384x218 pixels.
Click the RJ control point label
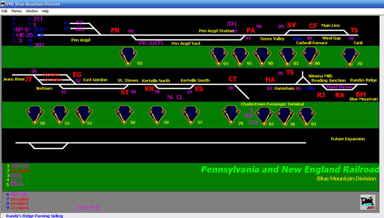(x=321, y=95)
